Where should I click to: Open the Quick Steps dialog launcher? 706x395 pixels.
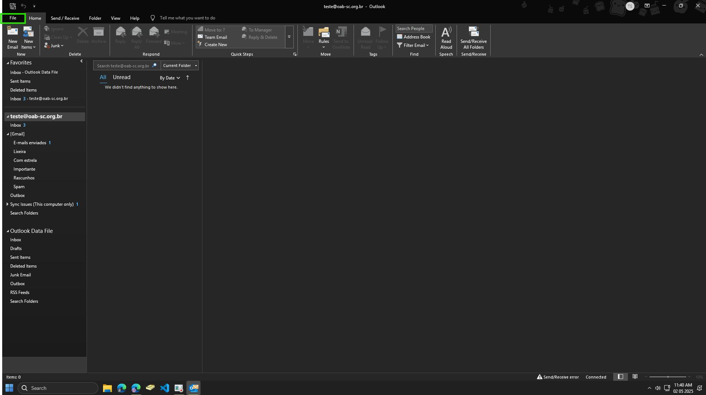coord(295,54)
